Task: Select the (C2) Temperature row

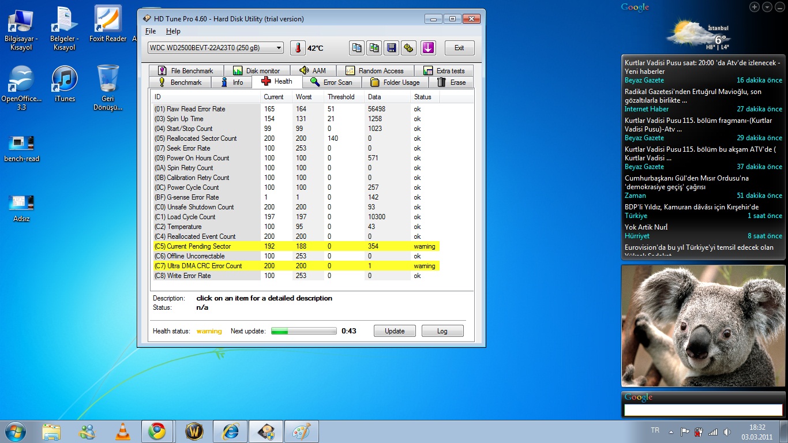Action: click(x=296, y=227)
